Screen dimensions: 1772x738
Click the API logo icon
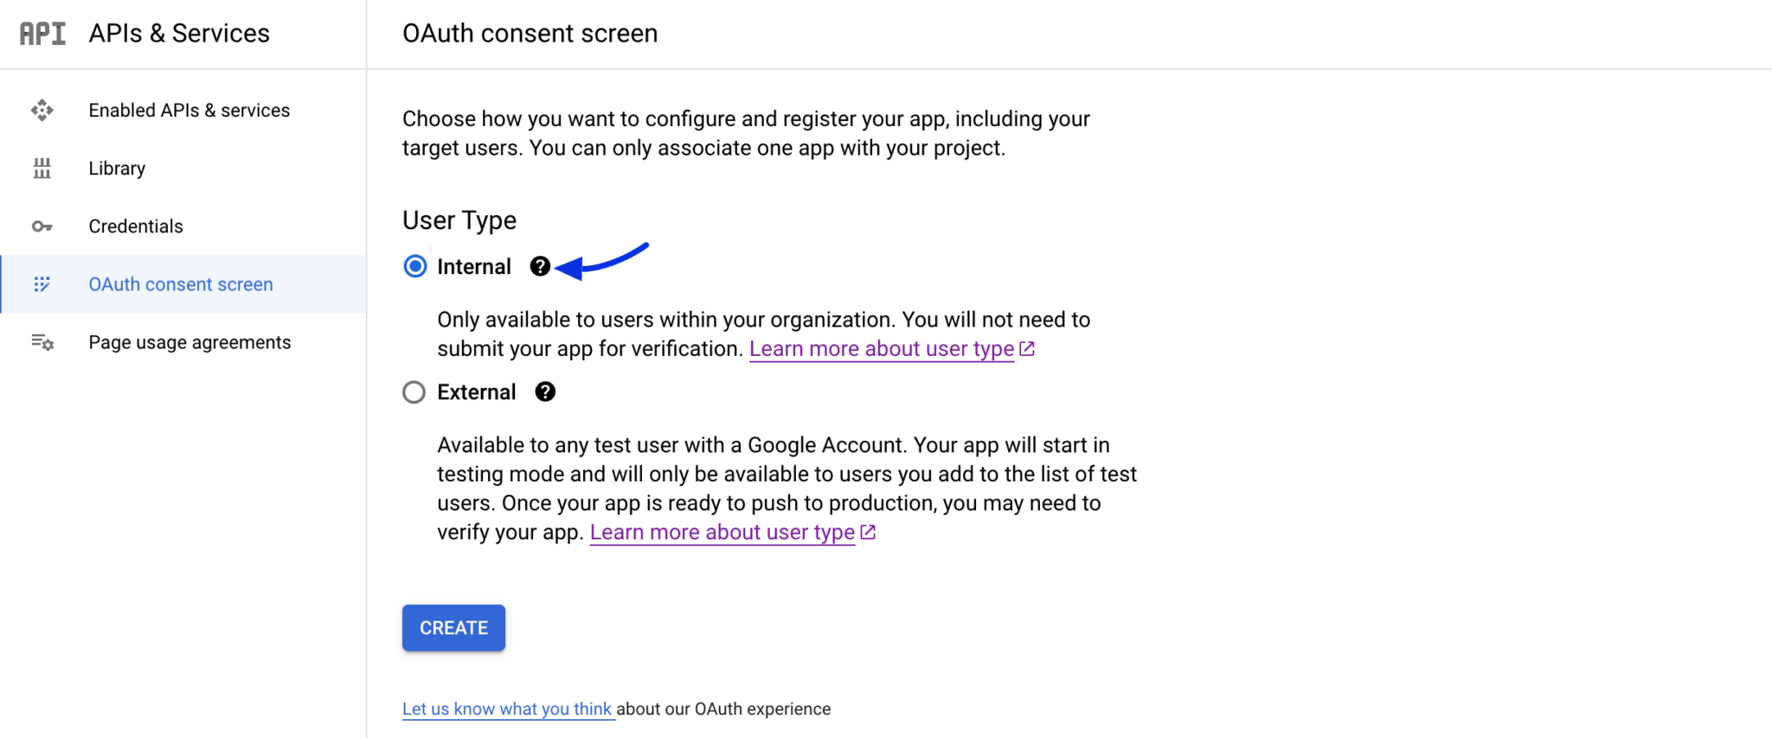[x=42, y=34]
